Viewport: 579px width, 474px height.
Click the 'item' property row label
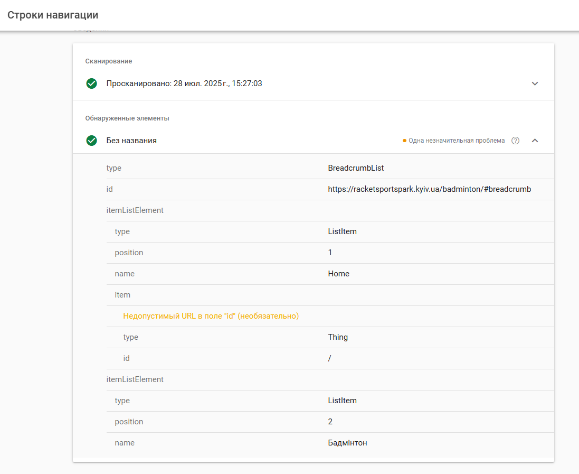click(x=122, y=295)
